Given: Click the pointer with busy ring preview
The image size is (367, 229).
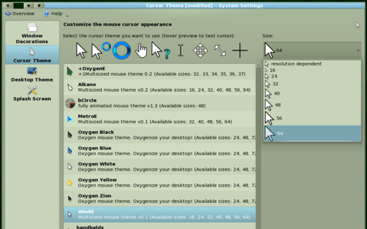Looking at the screenshot, I should [101, 50].
